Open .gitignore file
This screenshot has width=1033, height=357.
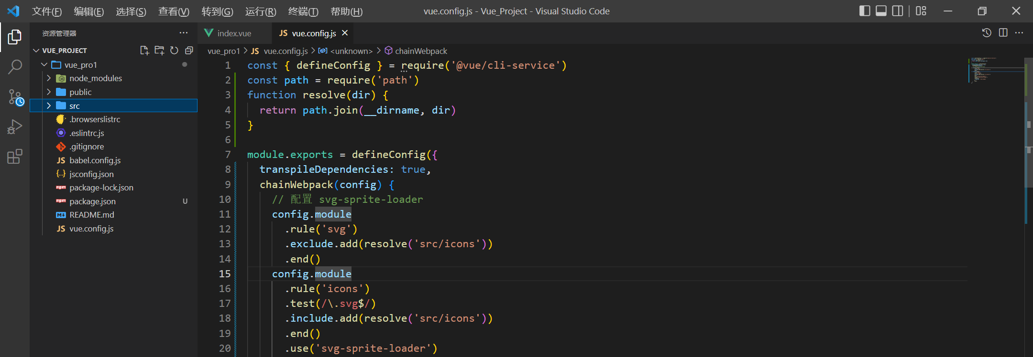click(x=87, y=147)
